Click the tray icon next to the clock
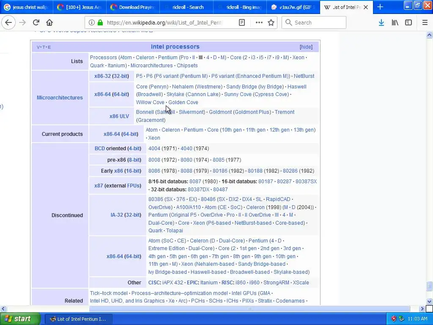The image size is (433, 325). click(402, 319)
